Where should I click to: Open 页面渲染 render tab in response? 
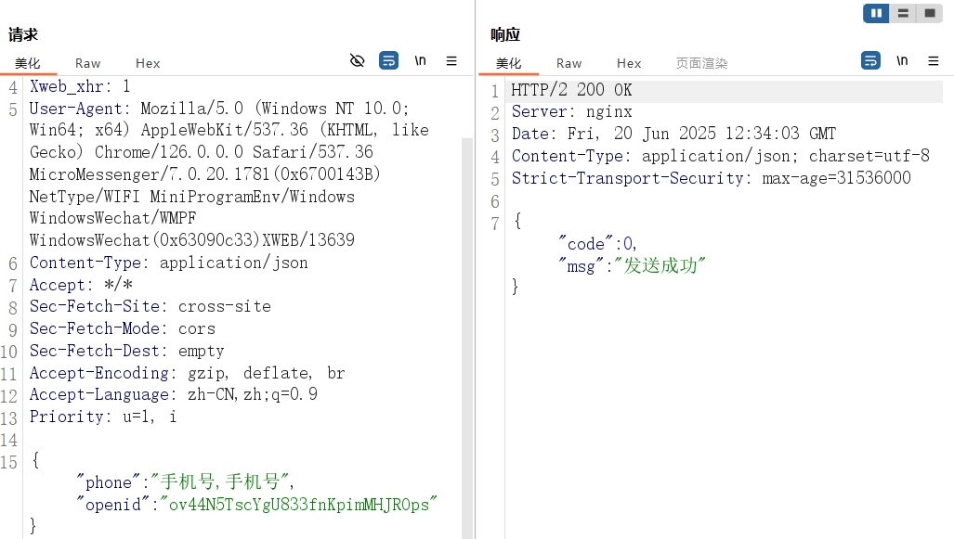tap(701, 63)
